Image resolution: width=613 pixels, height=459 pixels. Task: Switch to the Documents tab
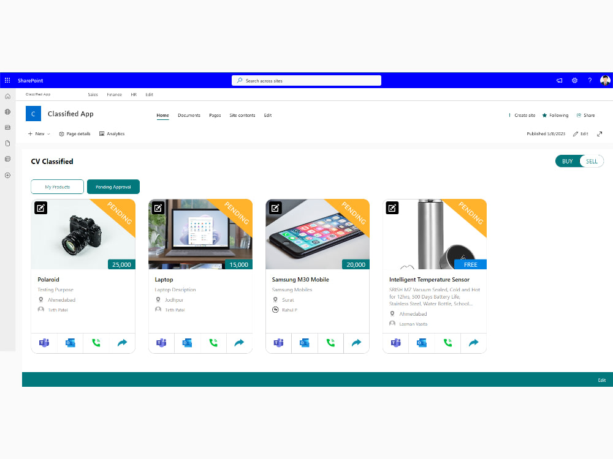(189, 115)
